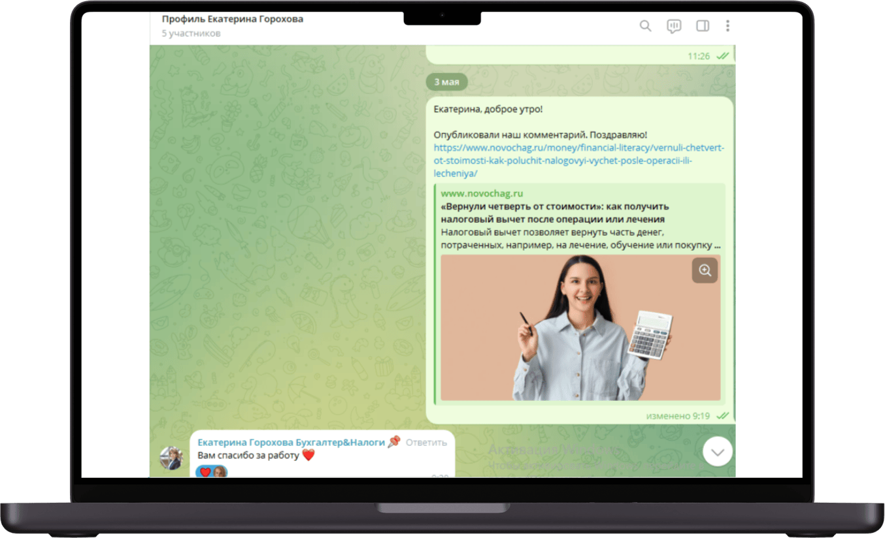Click the double-check read mark by 9:19
This screenshot has width=885, height=538.
tap(722, 416)
